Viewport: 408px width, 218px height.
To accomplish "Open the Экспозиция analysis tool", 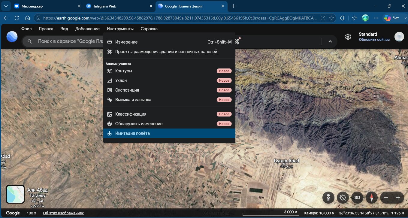I will (x=169, y=90).
